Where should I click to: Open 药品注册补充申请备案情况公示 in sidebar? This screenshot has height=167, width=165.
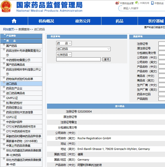pyautogui.click(x=23, y=53)
